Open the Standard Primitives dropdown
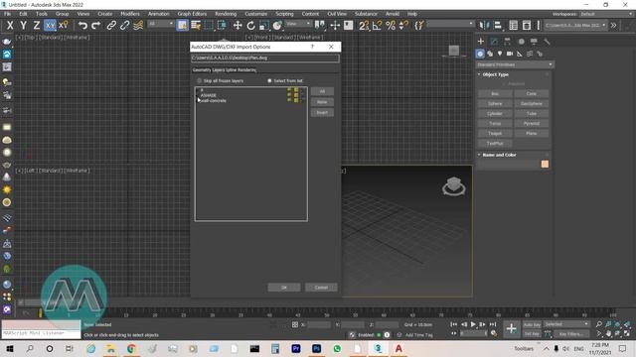Image resolution: width=636 pixels, height=357 pixels. pos(515,64)
